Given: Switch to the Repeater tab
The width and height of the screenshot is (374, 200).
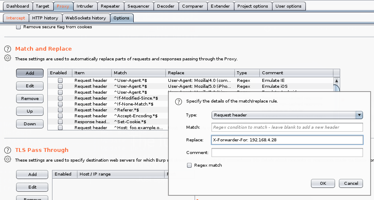Looking at the screenshot, I should 110,6.
